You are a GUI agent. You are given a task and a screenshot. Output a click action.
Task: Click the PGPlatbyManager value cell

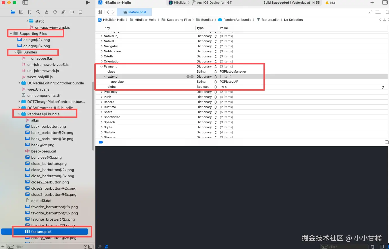[x=233, y=71]
